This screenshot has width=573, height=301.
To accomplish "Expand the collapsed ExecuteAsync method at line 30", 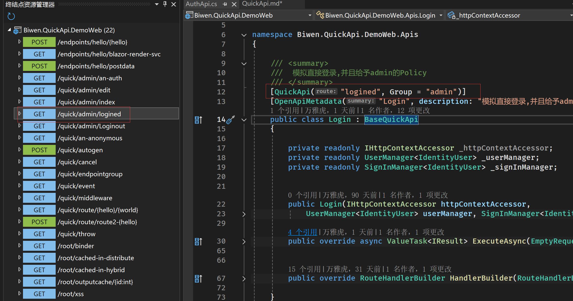I will coord(244,242).
